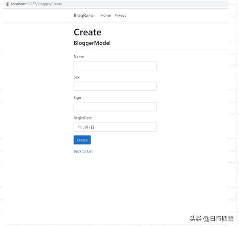Click the Sex label
239x227 pixels.
[77, 77]
